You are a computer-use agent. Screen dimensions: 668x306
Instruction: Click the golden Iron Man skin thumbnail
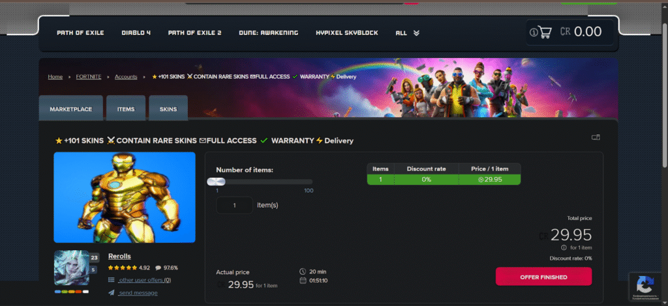pos(124,197)
